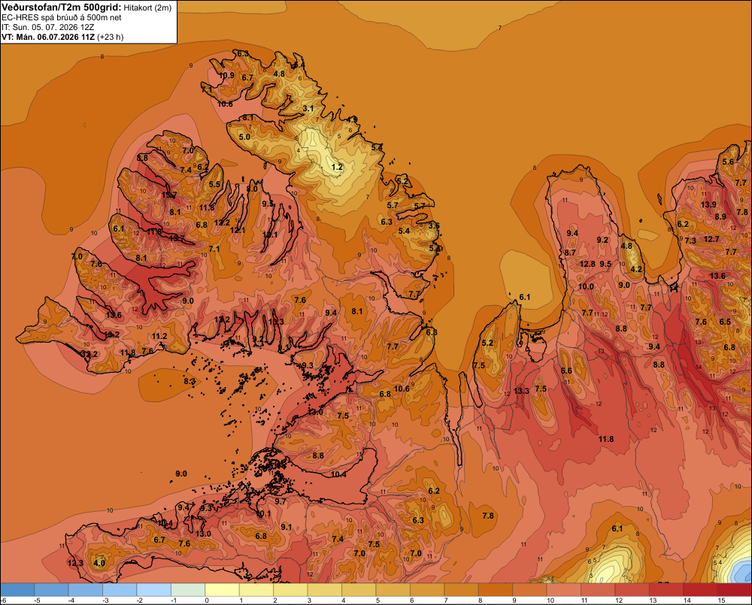Click the 12.7 temperature reading

pyautogui.click(x=711, y=239)
